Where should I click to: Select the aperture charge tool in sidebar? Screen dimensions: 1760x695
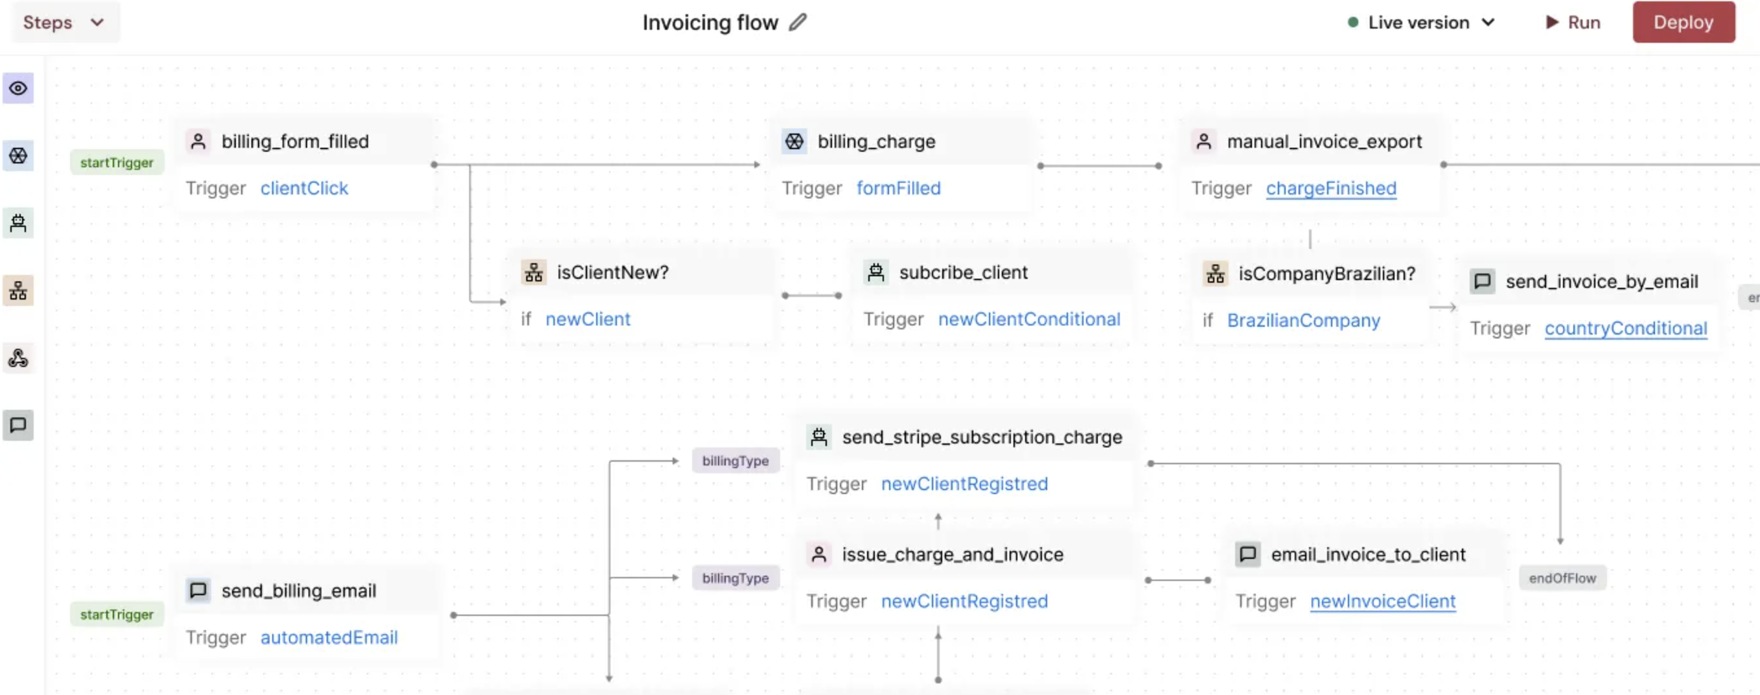[x=18, y=156]
